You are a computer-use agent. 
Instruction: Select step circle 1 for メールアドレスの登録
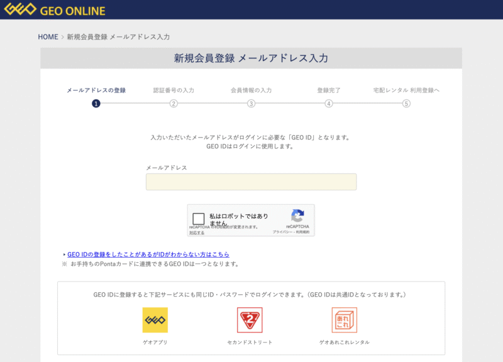[94, 104]
